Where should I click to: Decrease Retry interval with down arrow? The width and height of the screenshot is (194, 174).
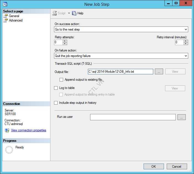click(185, 44)
